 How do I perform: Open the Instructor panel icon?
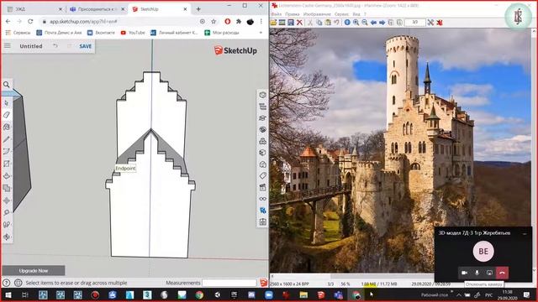[263, 117]
